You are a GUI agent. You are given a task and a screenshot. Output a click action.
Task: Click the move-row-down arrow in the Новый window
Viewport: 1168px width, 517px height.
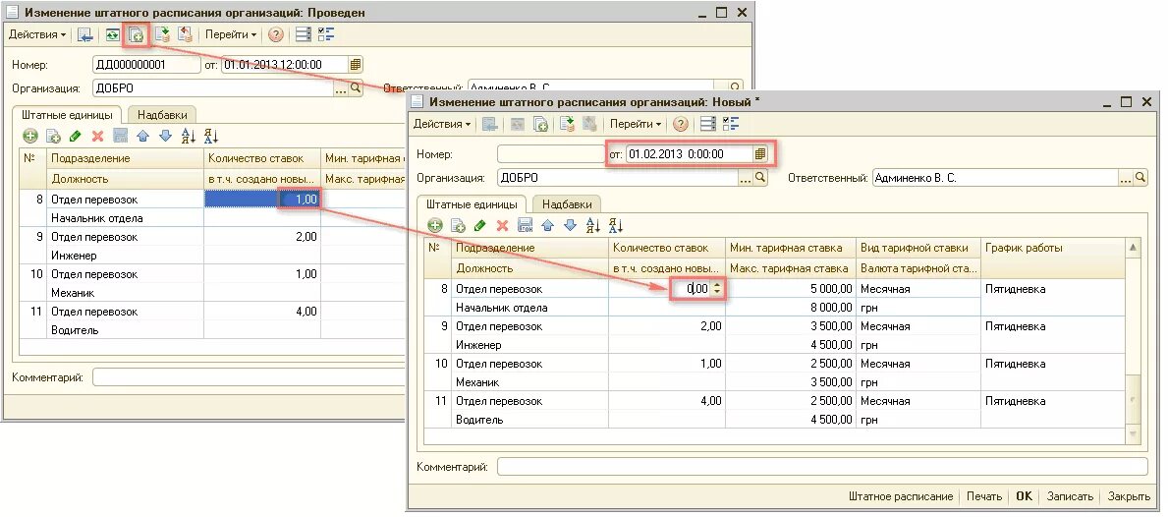tap(571, 226)
